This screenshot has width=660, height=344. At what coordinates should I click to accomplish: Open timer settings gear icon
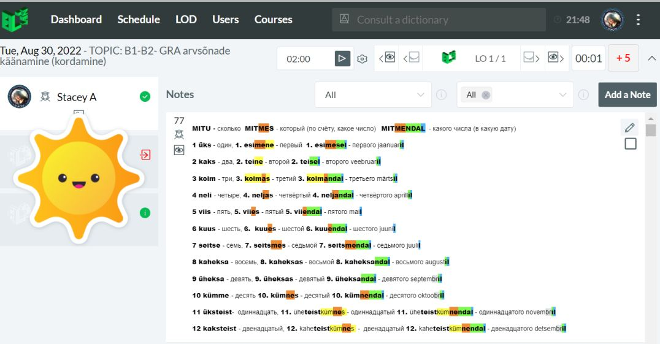362,59
